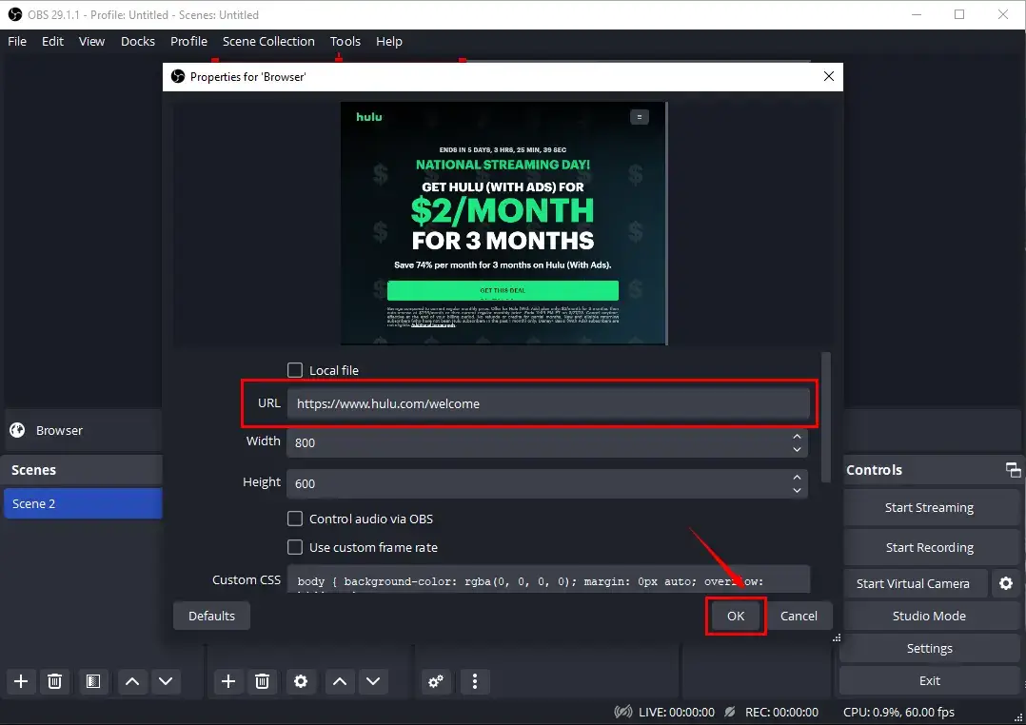Open the Scene Collection menu
Image resolution: width=1026 pixels, height=725 pixels.
pyautogui.click(x=268, y=41)
